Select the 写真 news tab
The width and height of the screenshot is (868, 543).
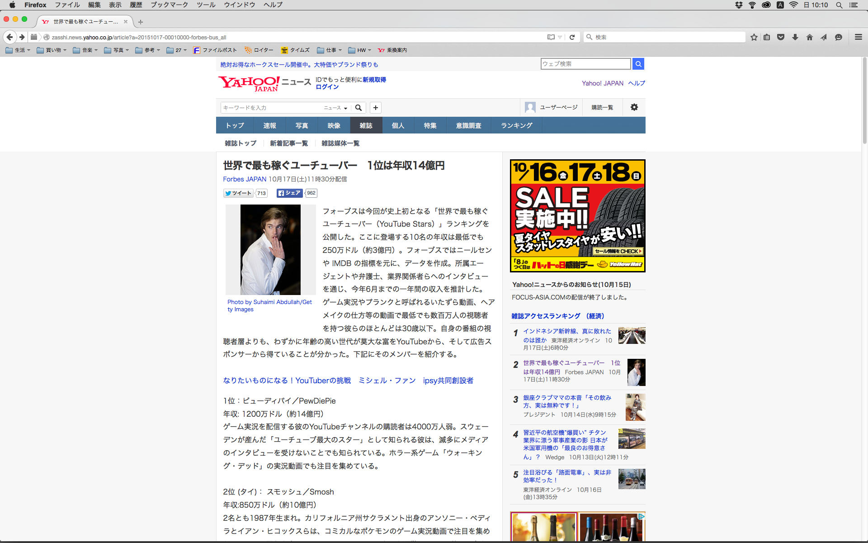(x=302, y=125)
